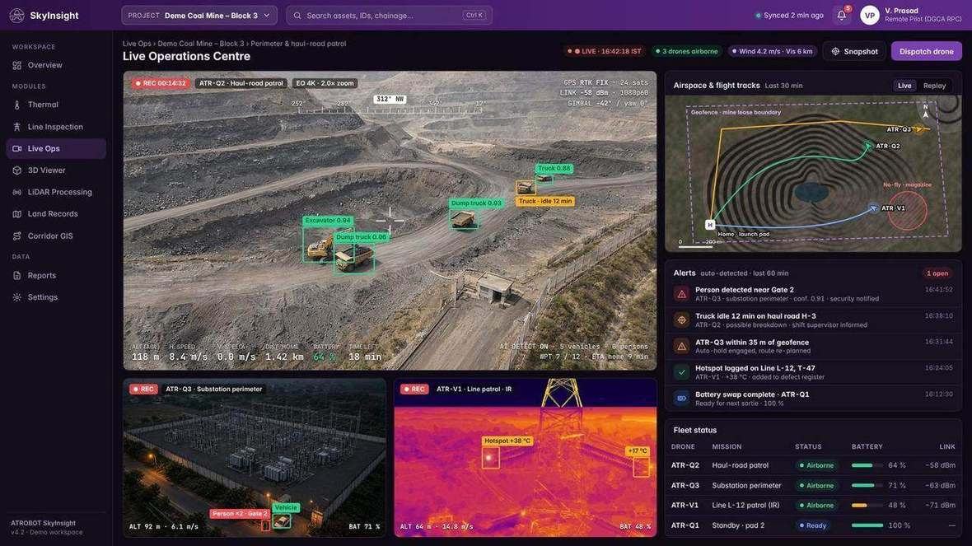Open the notifications bell
This screenshot has height=546, width=972.
(842, 16)
